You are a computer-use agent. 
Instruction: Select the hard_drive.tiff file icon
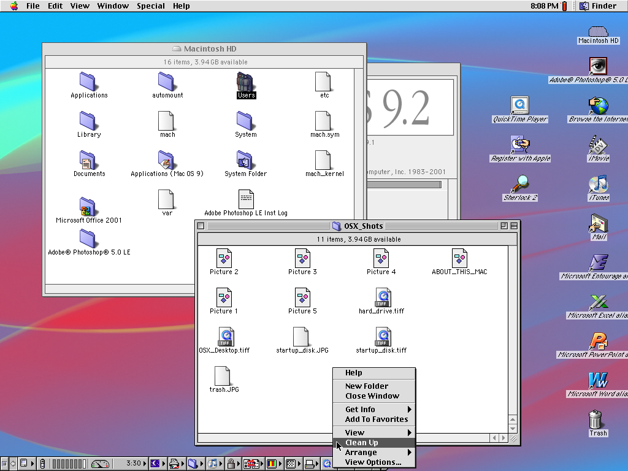tap(383, 297)
